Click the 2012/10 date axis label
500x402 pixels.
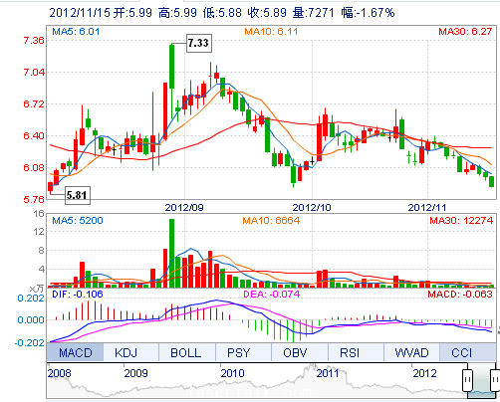[x=312, y=208]
